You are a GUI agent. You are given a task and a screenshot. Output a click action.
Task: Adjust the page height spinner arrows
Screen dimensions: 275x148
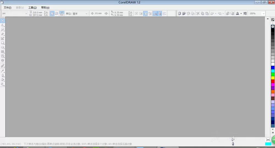[x=46, y=15]
